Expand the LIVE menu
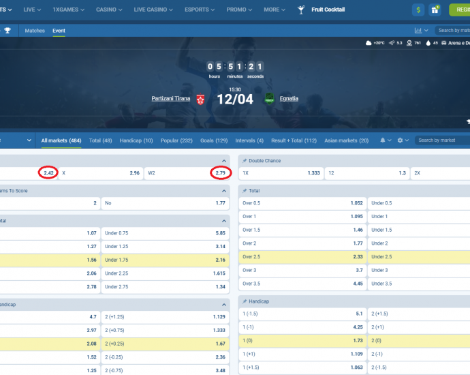Image resolution: width=470 pixels, height=375 pixels. pyautogui.click(x=32, y=10)
